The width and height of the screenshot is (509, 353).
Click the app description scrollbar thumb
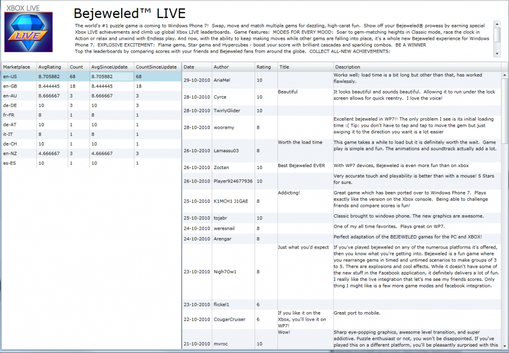pyautogui.click(x=497, y=34)
